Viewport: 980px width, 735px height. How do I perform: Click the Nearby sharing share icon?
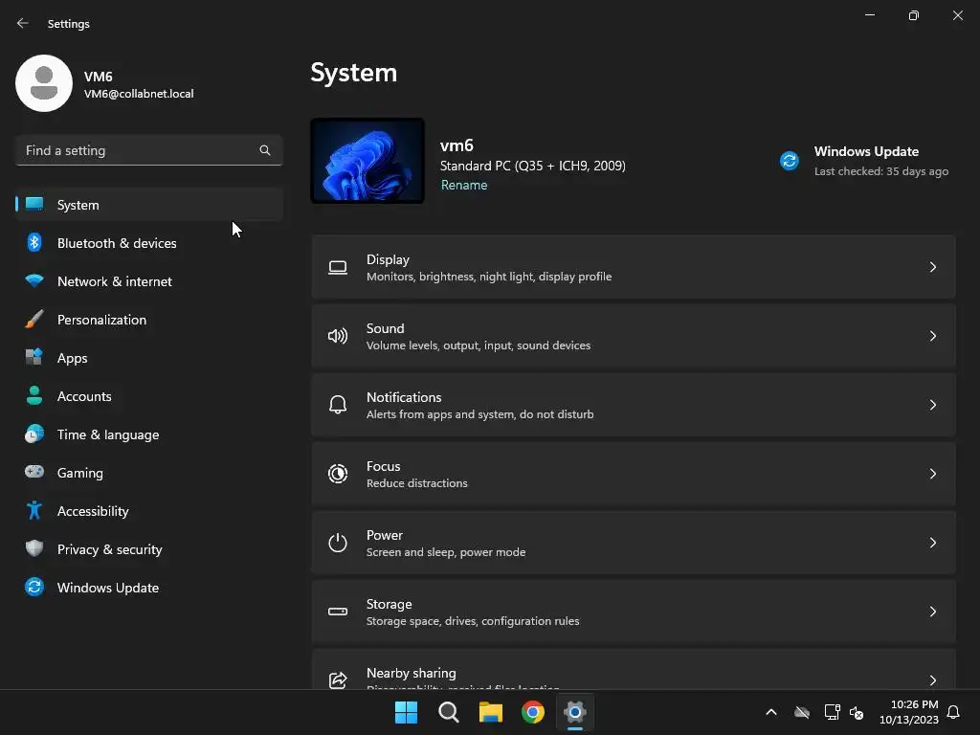coord(338,680)
